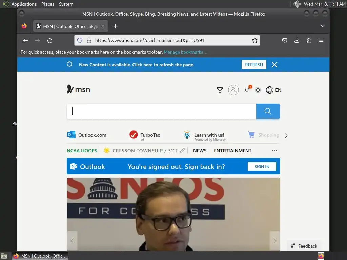Open the Outlook logo on blue banner
Screen dimensions: 347x260
88,167
